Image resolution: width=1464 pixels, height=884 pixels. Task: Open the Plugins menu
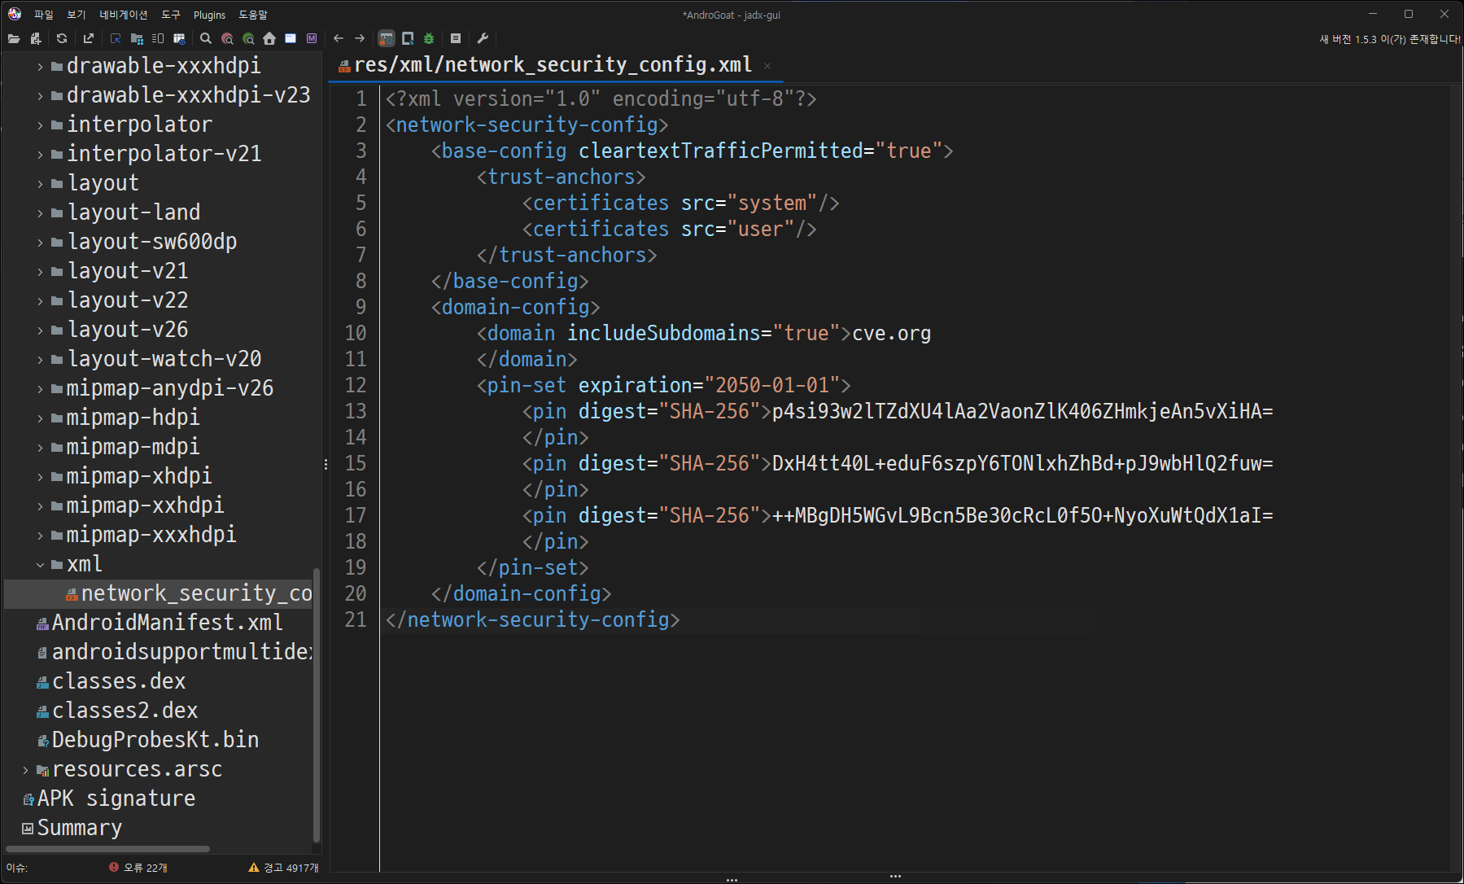click(209, 15)
